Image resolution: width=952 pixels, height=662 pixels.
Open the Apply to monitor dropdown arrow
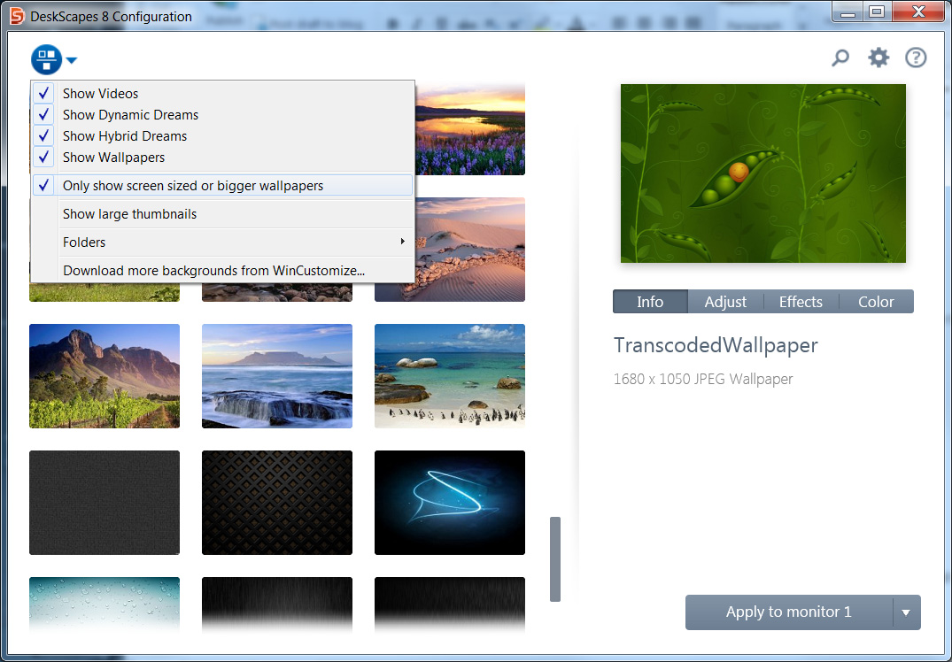point(906,612)
